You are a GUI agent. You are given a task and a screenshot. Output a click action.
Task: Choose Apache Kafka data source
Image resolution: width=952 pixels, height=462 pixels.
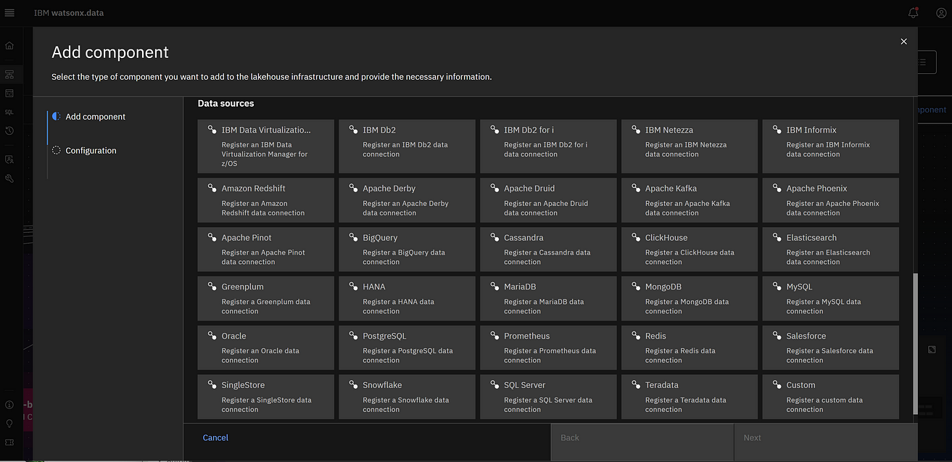690,200
